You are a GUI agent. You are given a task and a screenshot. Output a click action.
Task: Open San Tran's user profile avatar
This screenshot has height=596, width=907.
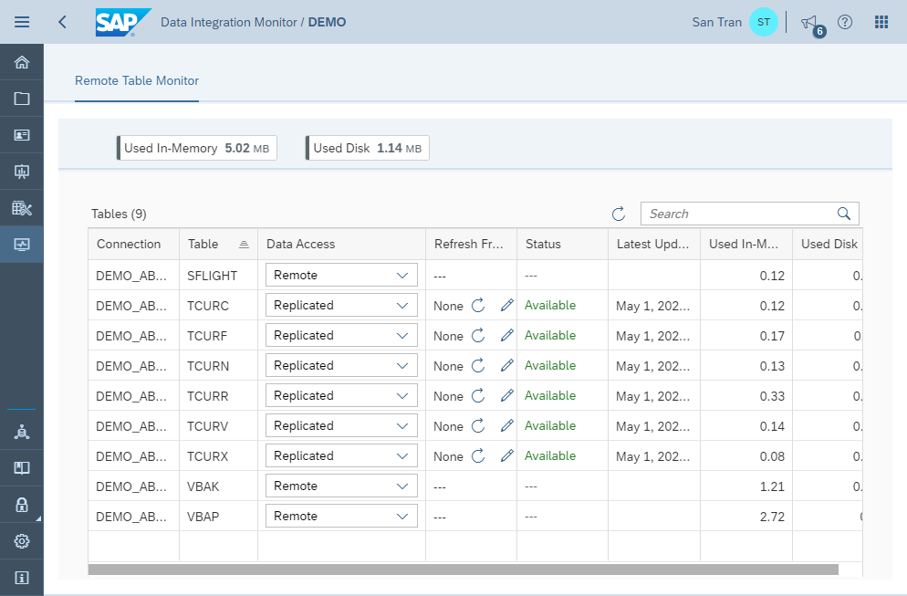[x=764, y=22]
